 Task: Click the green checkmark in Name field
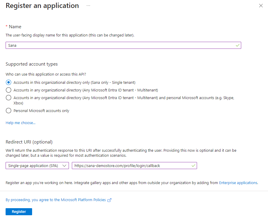(237, 45)
